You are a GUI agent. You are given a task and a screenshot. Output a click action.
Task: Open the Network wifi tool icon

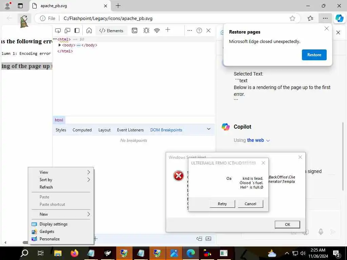[x=157, y=30]
